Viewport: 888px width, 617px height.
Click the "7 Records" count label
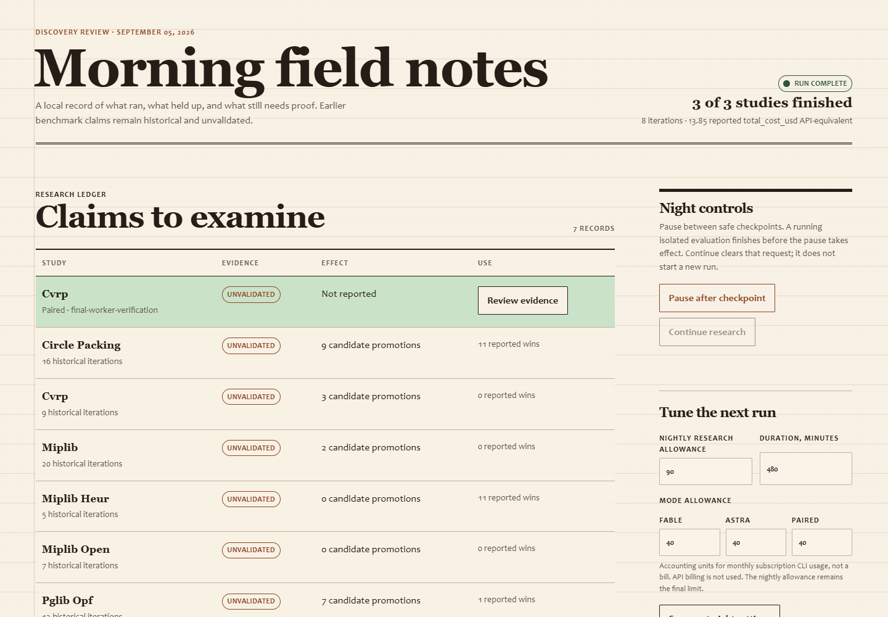coord(594,228)
